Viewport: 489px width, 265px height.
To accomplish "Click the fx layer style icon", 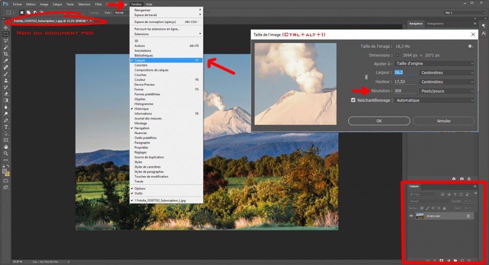I will [x=434, y=260].
